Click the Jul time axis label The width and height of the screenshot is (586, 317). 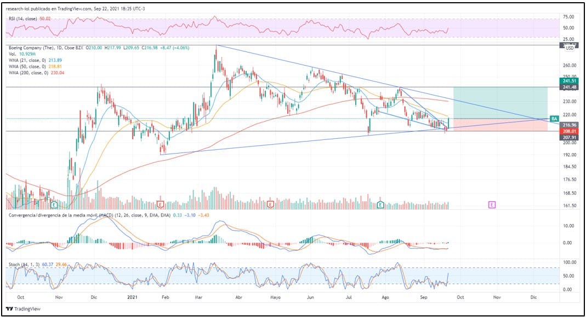(x=349, y=297)
